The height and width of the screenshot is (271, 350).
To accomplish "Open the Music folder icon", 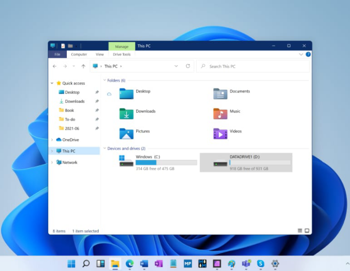I will click(220, 114).
